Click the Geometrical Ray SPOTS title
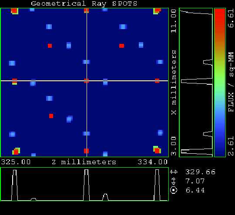The image size is (235, 215). 84,3
